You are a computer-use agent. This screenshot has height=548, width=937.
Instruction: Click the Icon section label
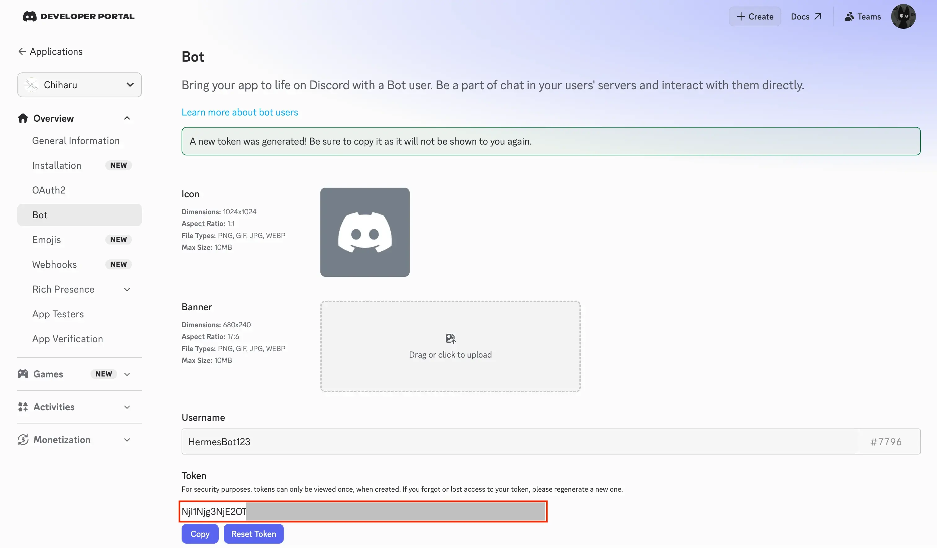190,194
